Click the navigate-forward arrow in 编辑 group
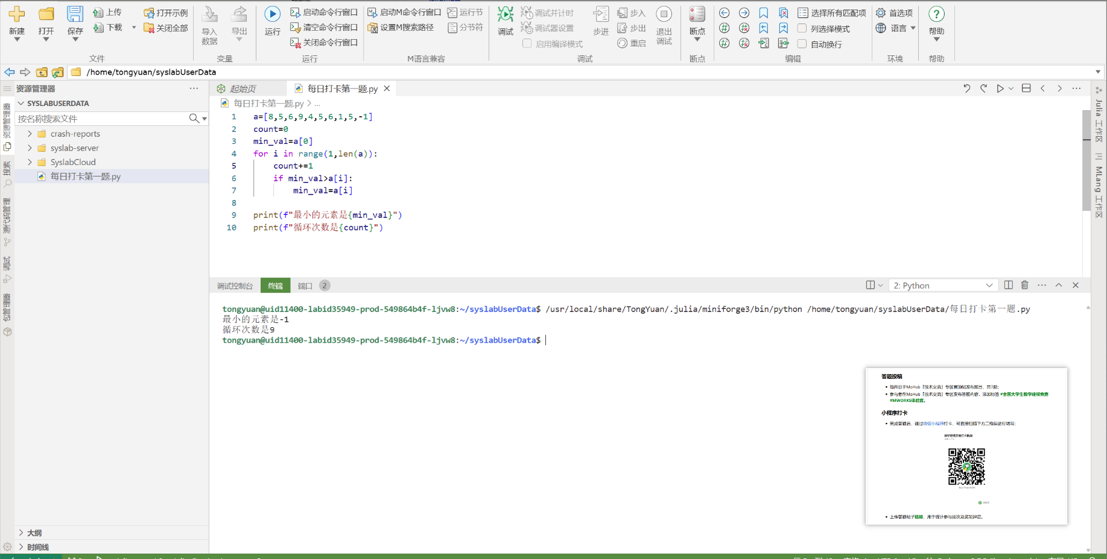1107x559 pixels. 744,13
